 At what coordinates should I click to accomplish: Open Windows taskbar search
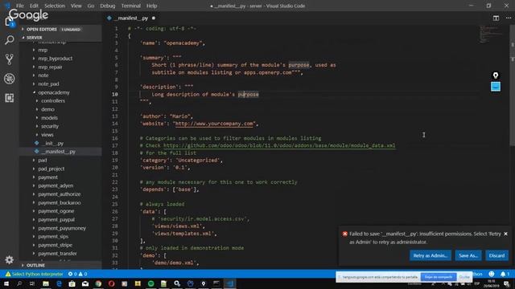19,283
